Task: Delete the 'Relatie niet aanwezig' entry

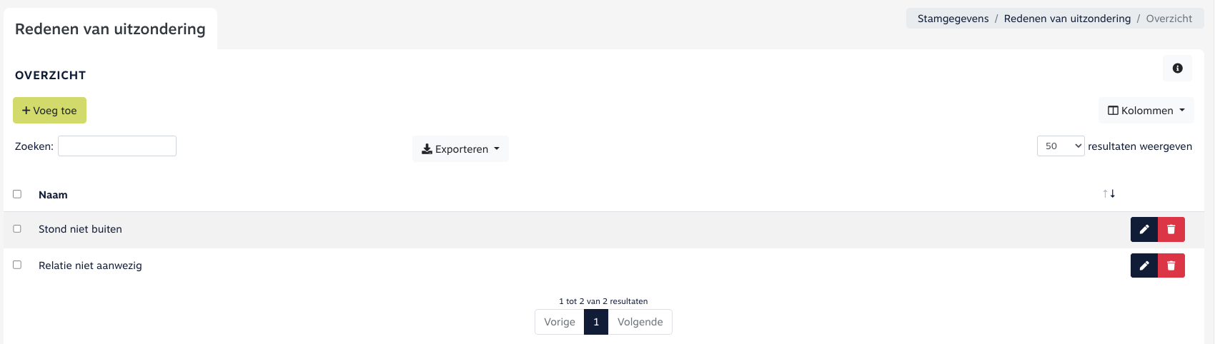Action: pyautogui.click(x=1171, y=265)
